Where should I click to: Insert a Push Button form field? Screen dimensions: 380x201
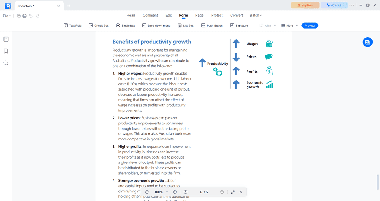[x=212, y=26]
